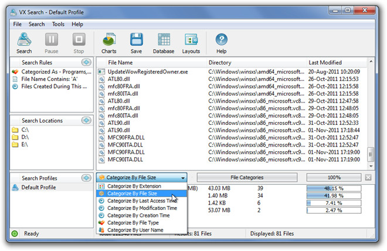Choose Categorize By Modification Time
387x251 pixels.
(142, 208)
